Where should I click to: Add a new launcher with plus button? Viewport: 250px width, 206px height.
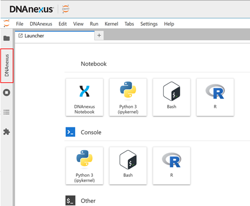pos(99,36)
